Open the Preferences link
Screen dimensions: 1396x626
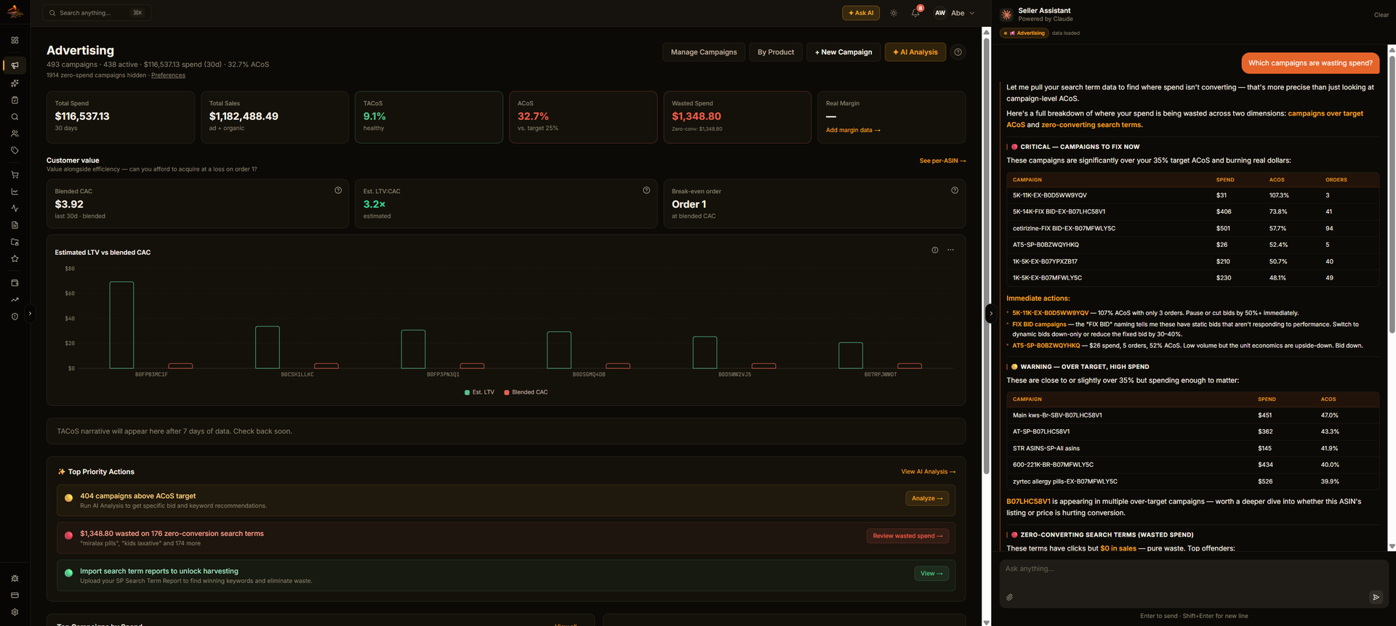pyautogui.click(x=168, y=76)
